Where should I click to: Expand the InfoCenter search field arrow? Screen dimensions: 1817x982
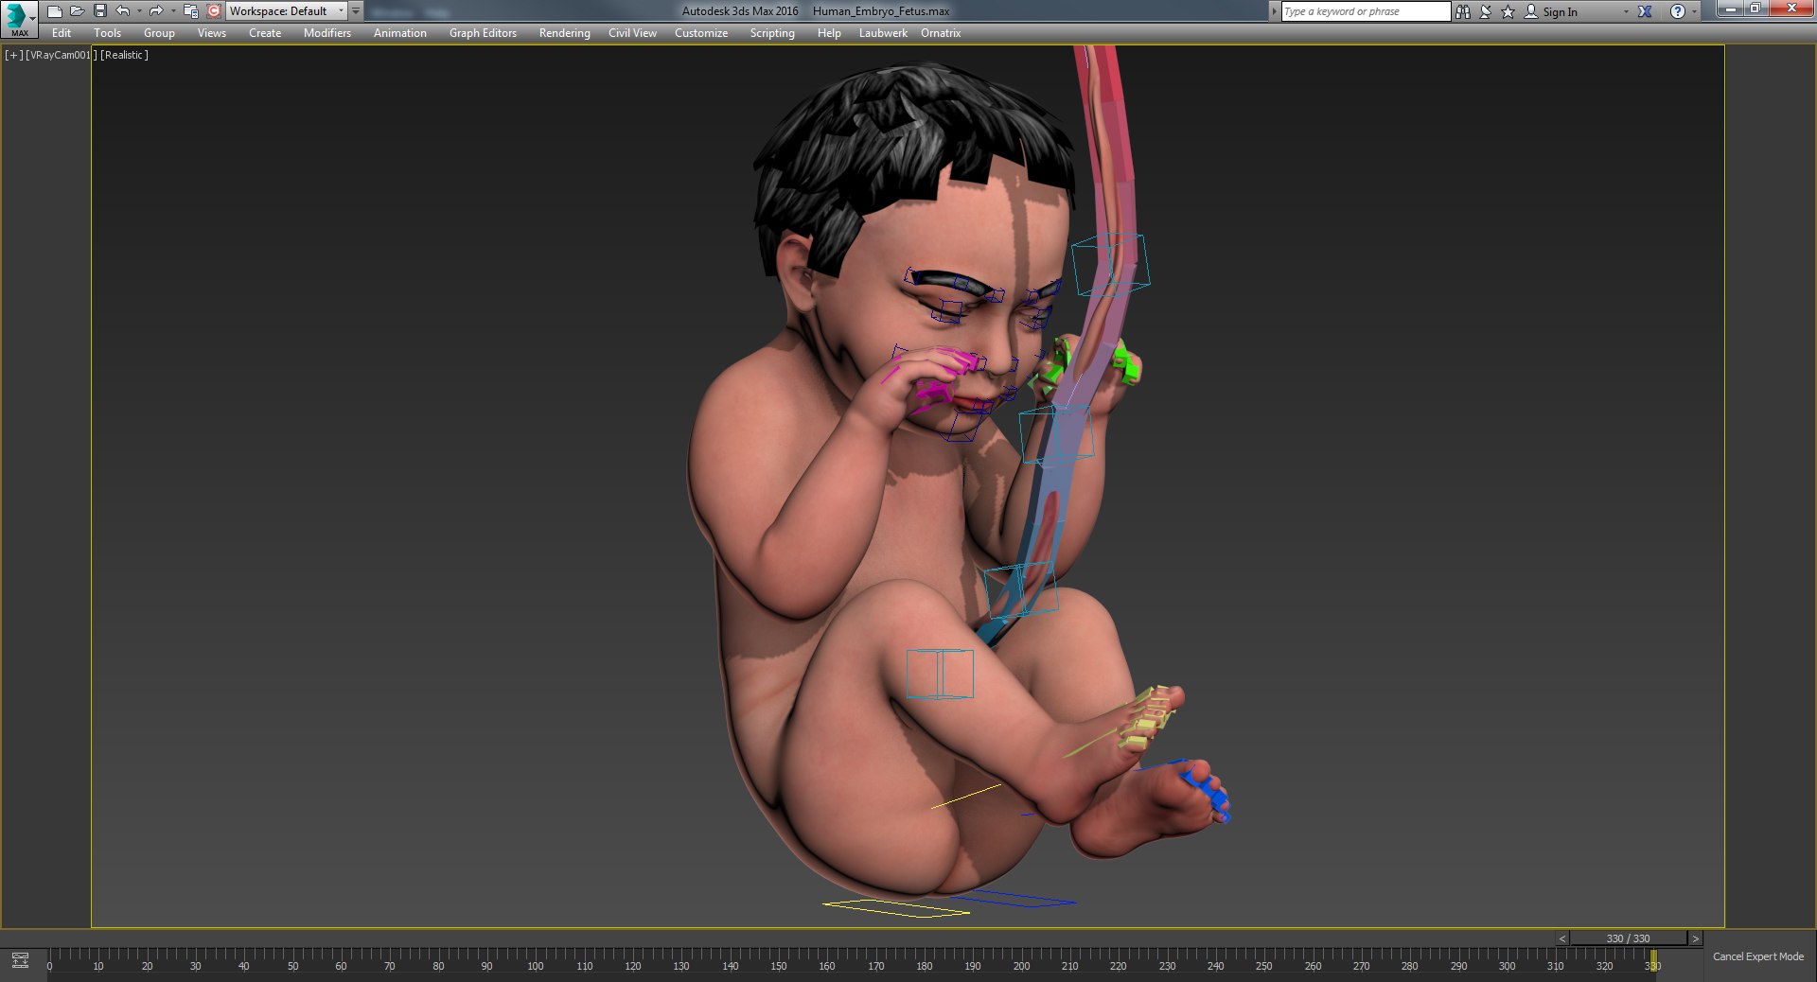click(x=1274, y=11)
